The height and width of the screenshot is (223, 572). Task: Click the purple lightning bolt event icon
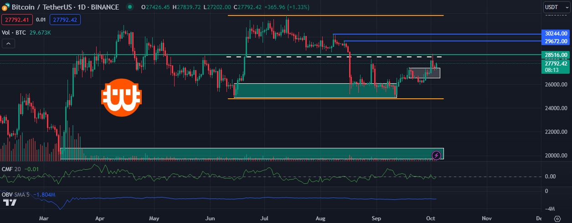(437, 155)
